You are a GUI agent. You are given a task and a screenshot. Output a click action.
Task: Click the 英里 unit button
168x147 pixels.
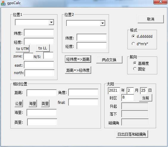[x=45, y=104]
